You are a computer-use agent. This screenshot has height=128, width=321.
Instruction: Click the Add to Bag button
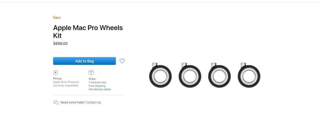click(84, 61)
